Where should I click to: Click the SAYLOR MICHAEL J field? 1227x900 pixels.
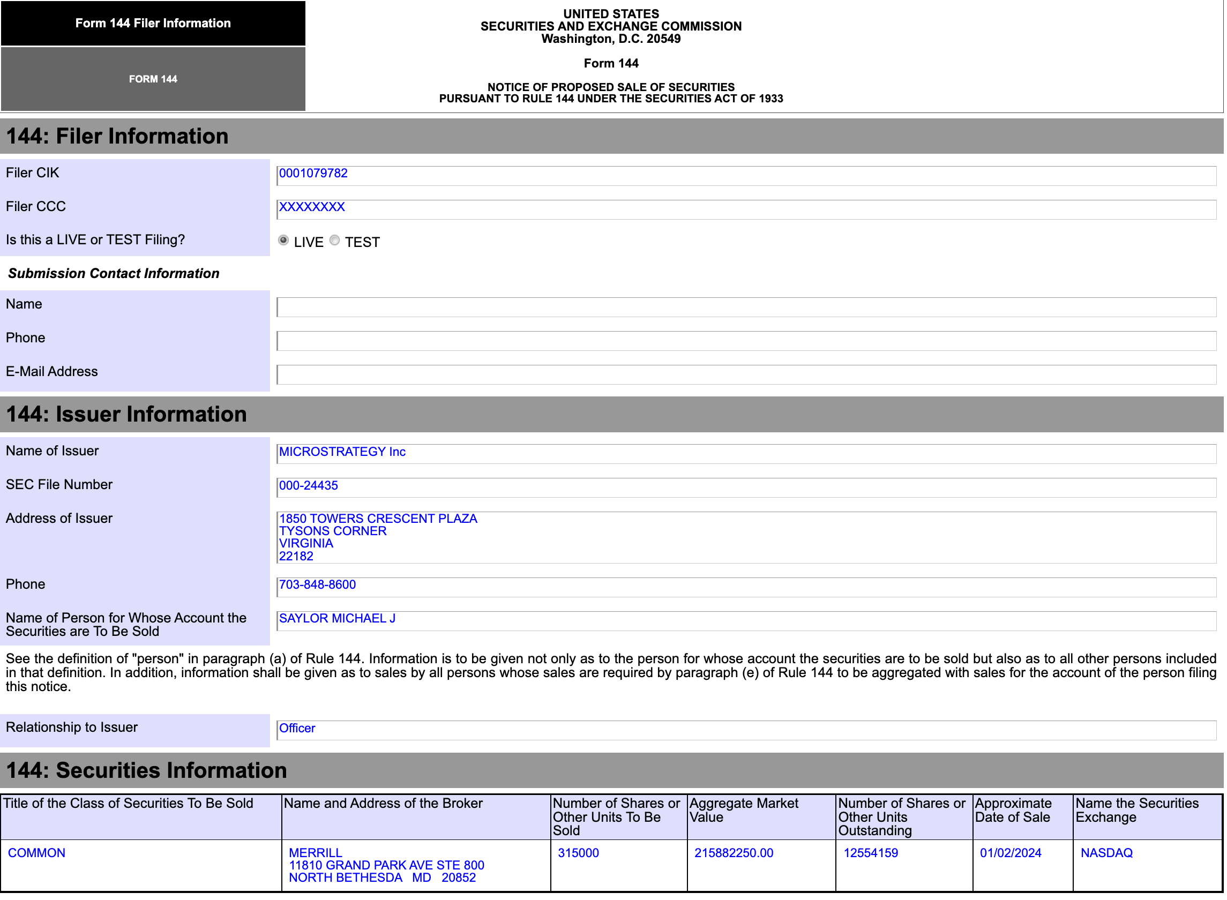tap(746, 622)
